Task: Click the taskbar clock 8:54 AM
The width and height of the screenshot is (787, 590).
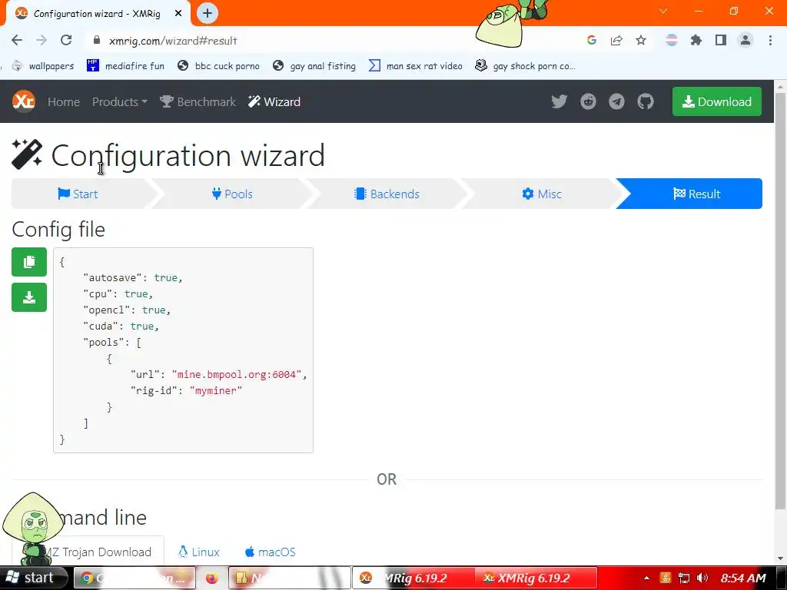Action: pyautogui.click(x=743, y=578)
